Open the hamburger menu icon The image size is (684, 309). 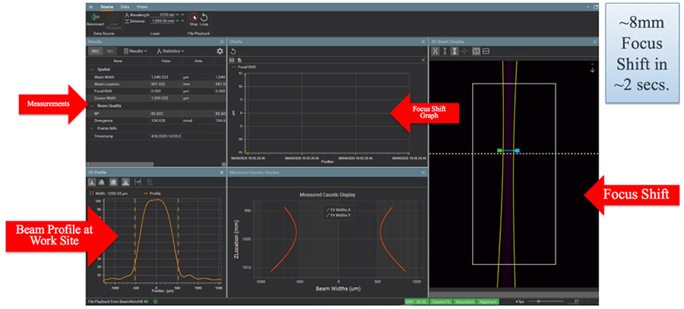click(x=91, y=6)
